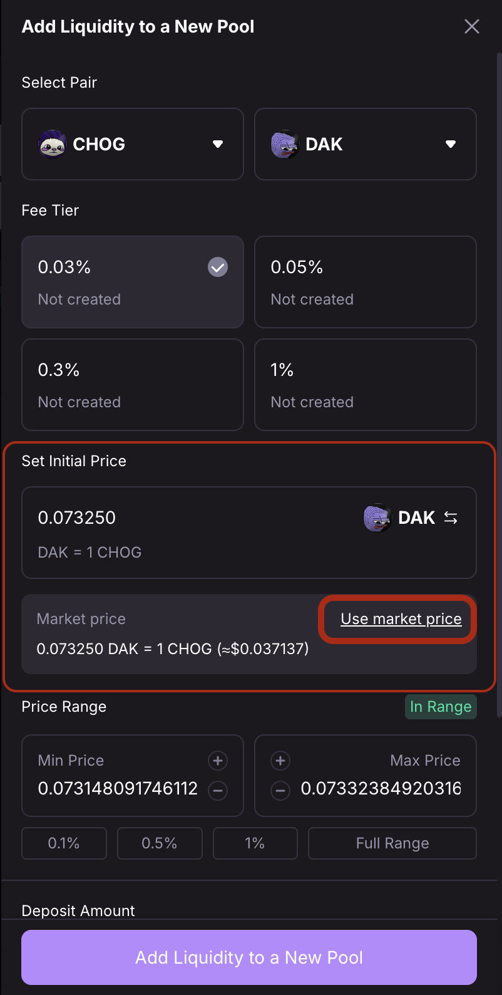
Task: Increase Min Price with plus icon
Action: point(218,761)
